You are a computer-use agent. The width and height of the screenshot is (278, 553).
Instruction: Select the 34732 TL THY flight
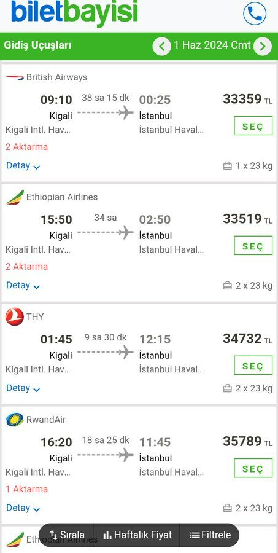[253, 366]
